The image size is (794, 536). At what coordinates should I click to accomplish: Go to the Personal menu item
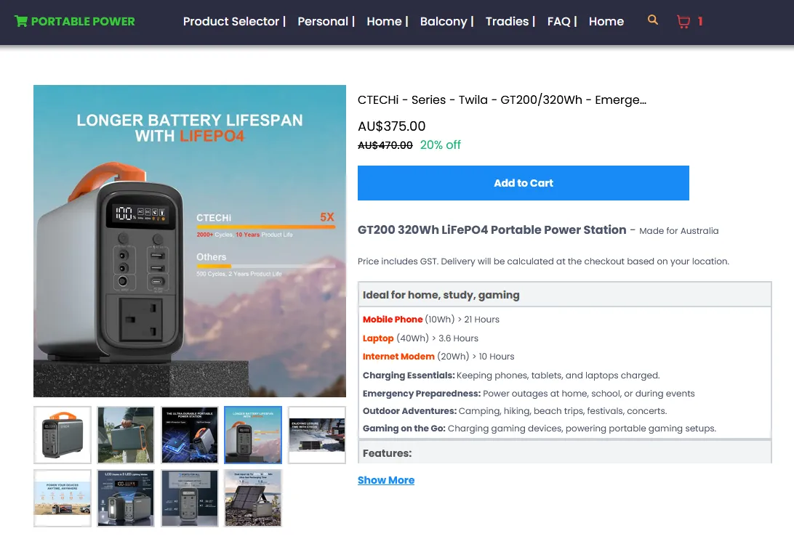323,21
